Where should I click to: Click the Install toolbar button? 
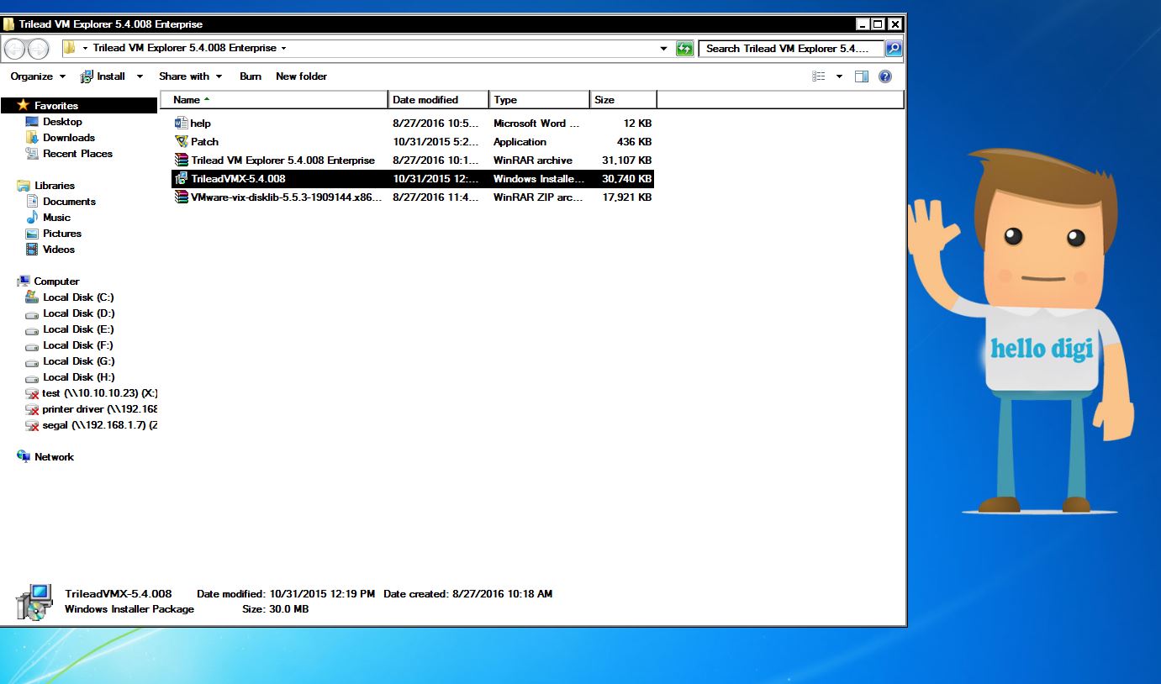pos(103,76)
